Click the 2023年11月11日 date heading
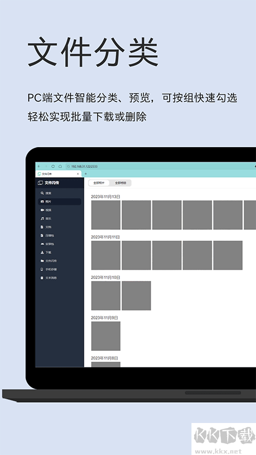Screen dimensions: 256x455 click(106, 237)
